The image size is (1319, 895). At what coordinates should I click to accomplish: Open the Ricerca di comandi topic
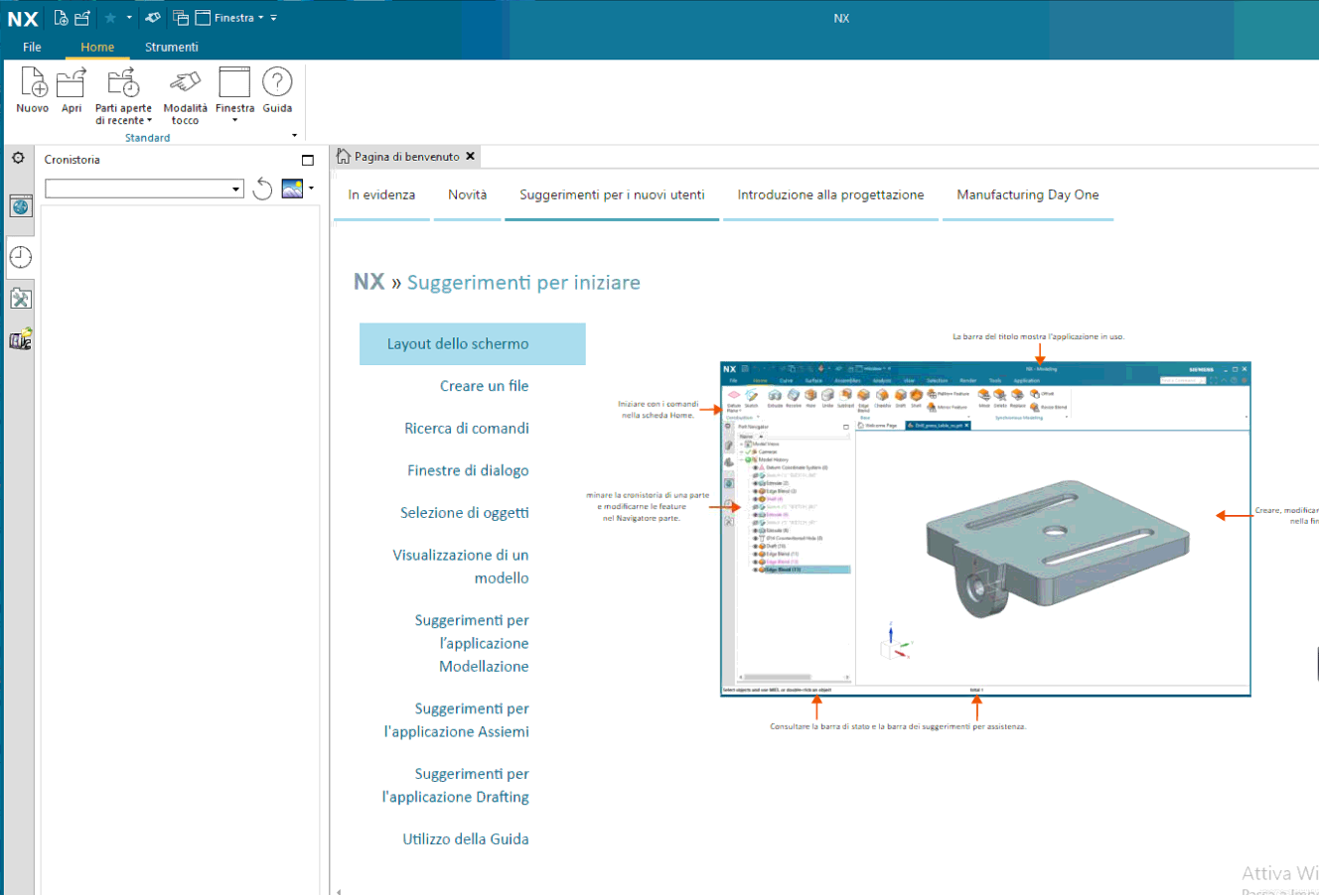coord(466,428)
